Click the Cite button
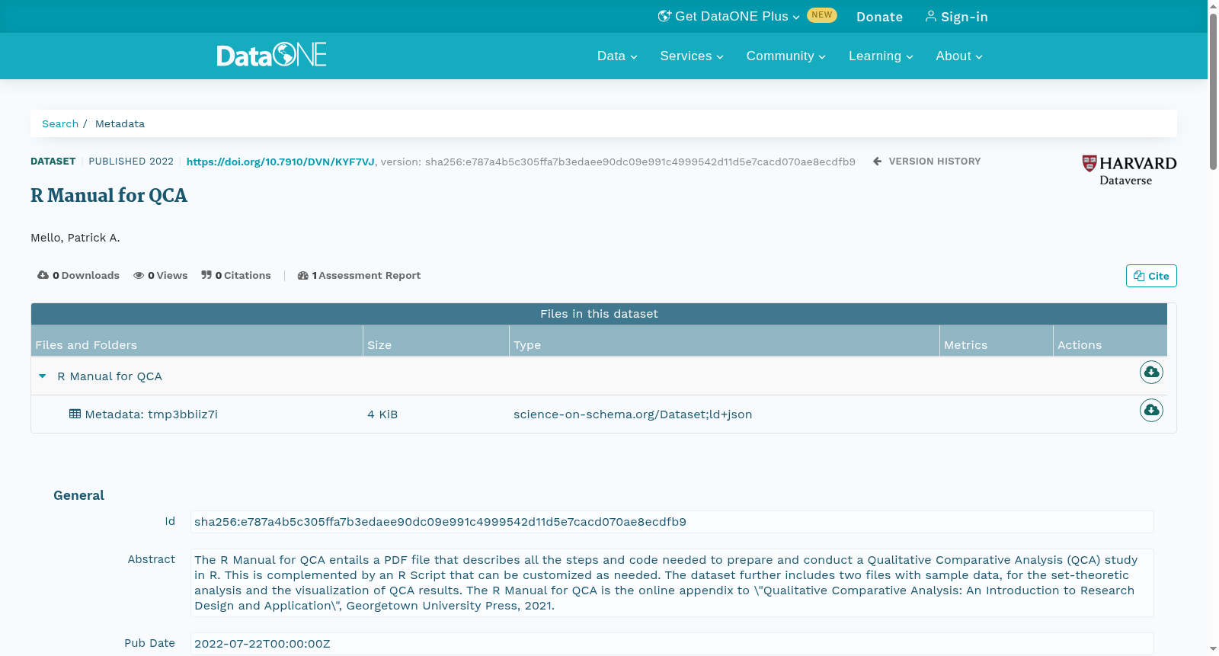 (1151, 276)
